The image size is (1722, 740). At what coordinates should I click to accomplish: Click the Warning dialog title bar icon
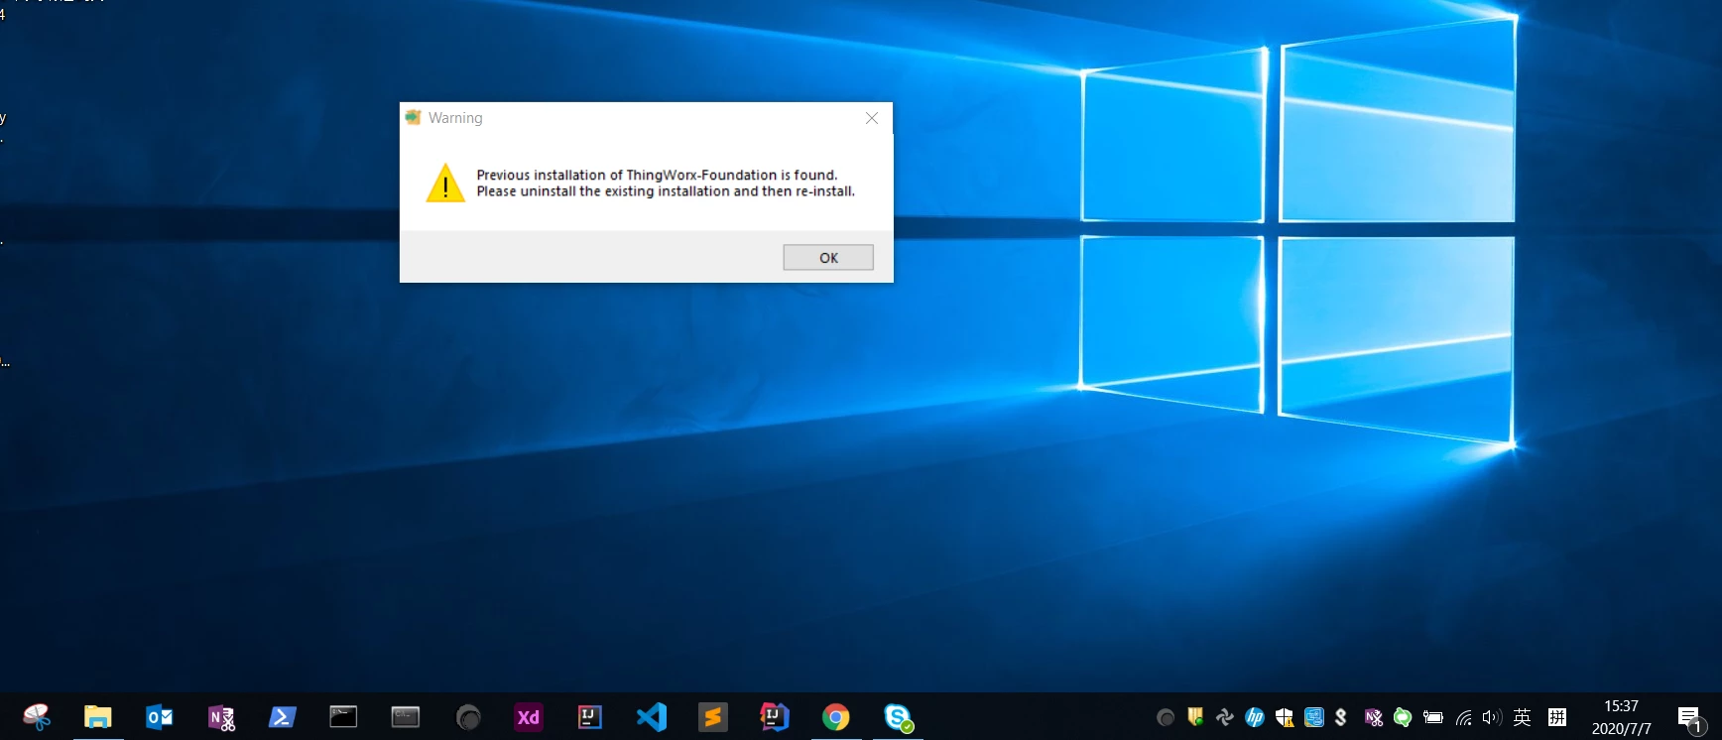[x=414, y=117]
